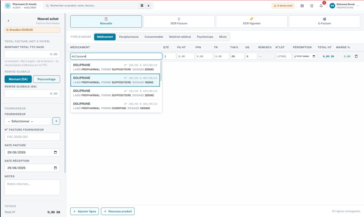Switch to the OCR Facture tab
The height and width of the screenshot is (217, 364).
pos(179,22)
